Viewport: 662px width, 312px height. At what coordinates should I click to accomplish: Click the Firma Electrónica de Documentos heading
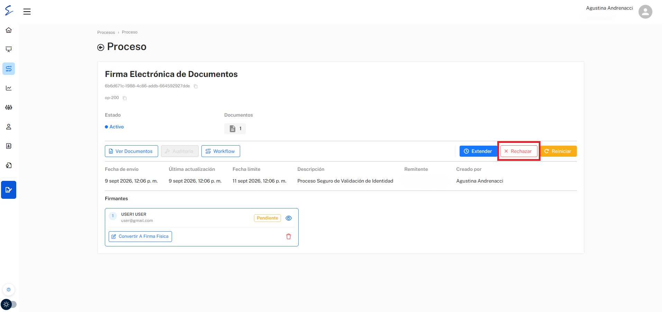pyautogui.click(x=171, y=74)
